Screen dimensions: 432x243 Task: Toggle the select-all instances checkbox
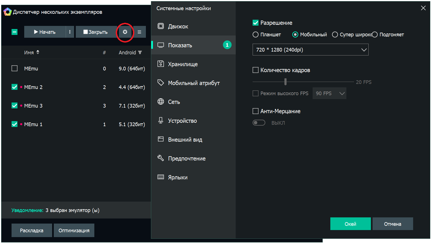[x=15, y=32]
